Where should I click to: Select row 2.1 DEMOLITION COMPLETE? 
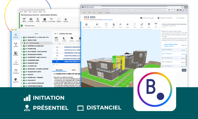click(x=67, y=62)
